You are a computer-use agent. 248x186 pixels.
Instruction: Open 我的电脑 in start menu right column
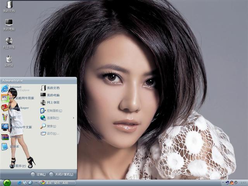(50, 95)
